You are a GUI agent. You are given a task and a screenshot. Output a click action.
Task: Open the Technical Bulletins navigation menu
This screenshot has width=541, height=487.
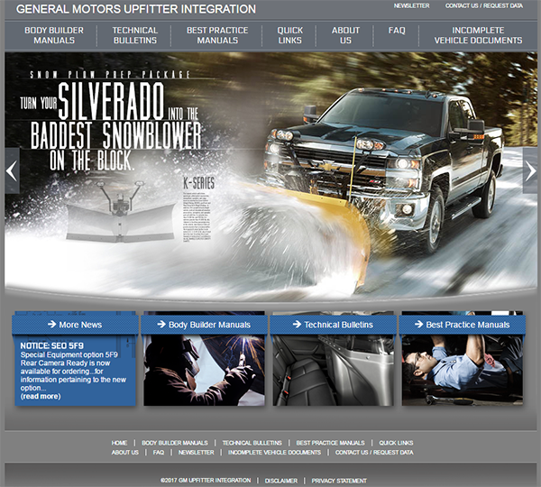134,35
